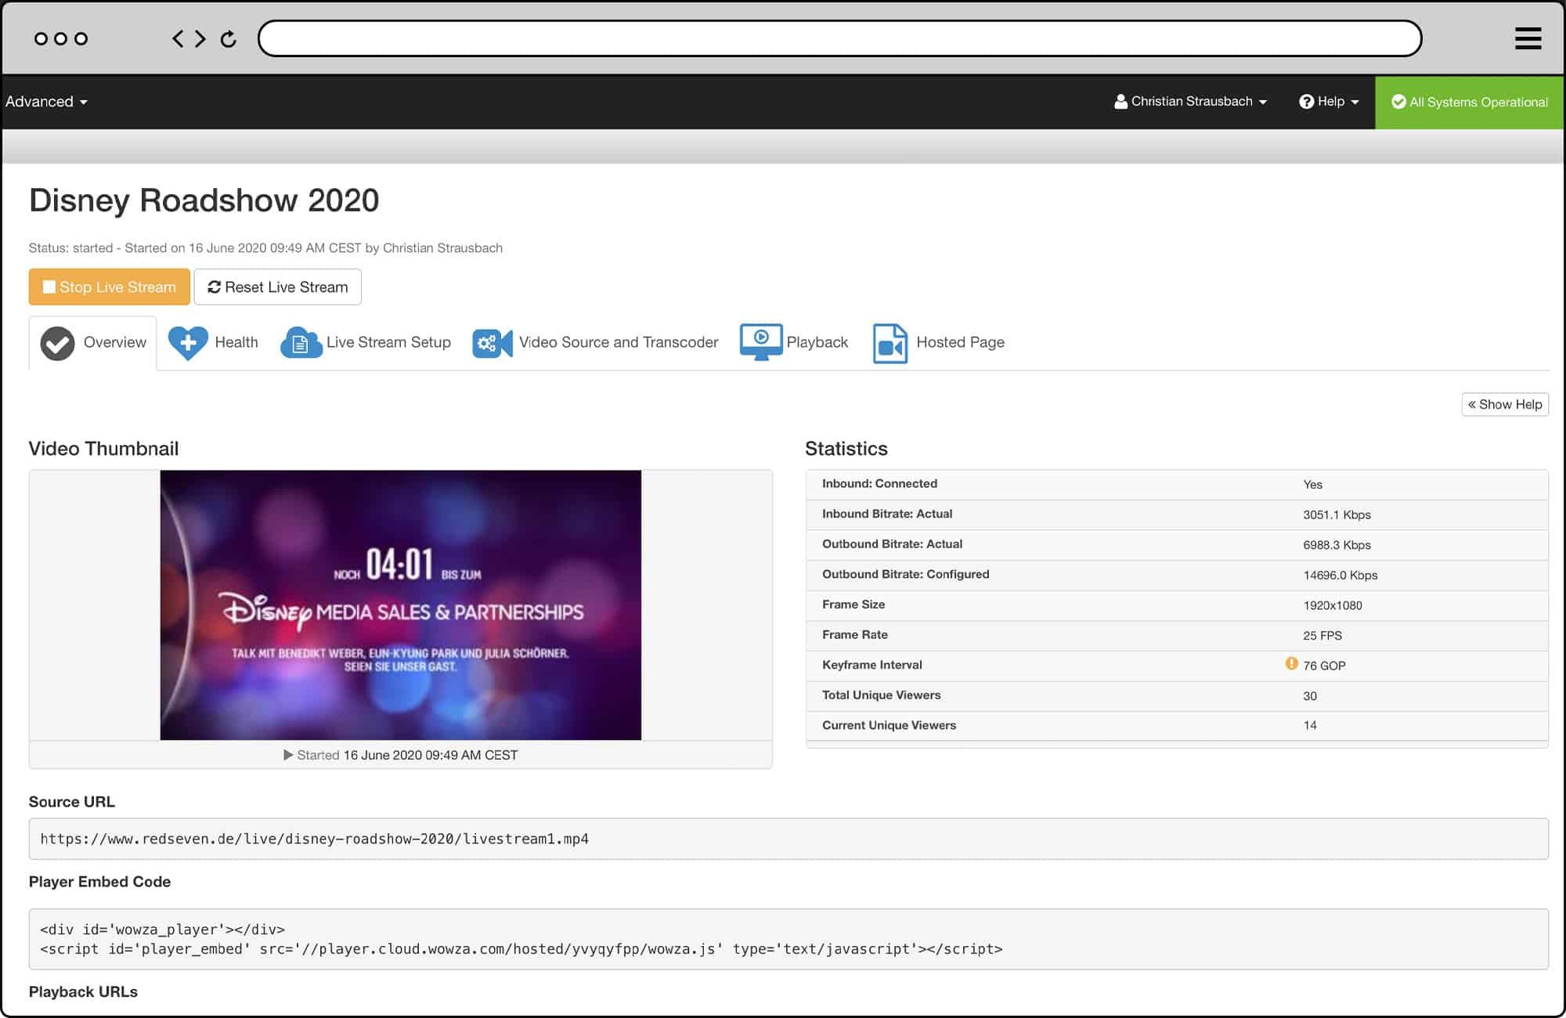Viewport: 1566px width, 1018px height.
Task: Click the green status checkmark icon
Action: [1398, 102]
